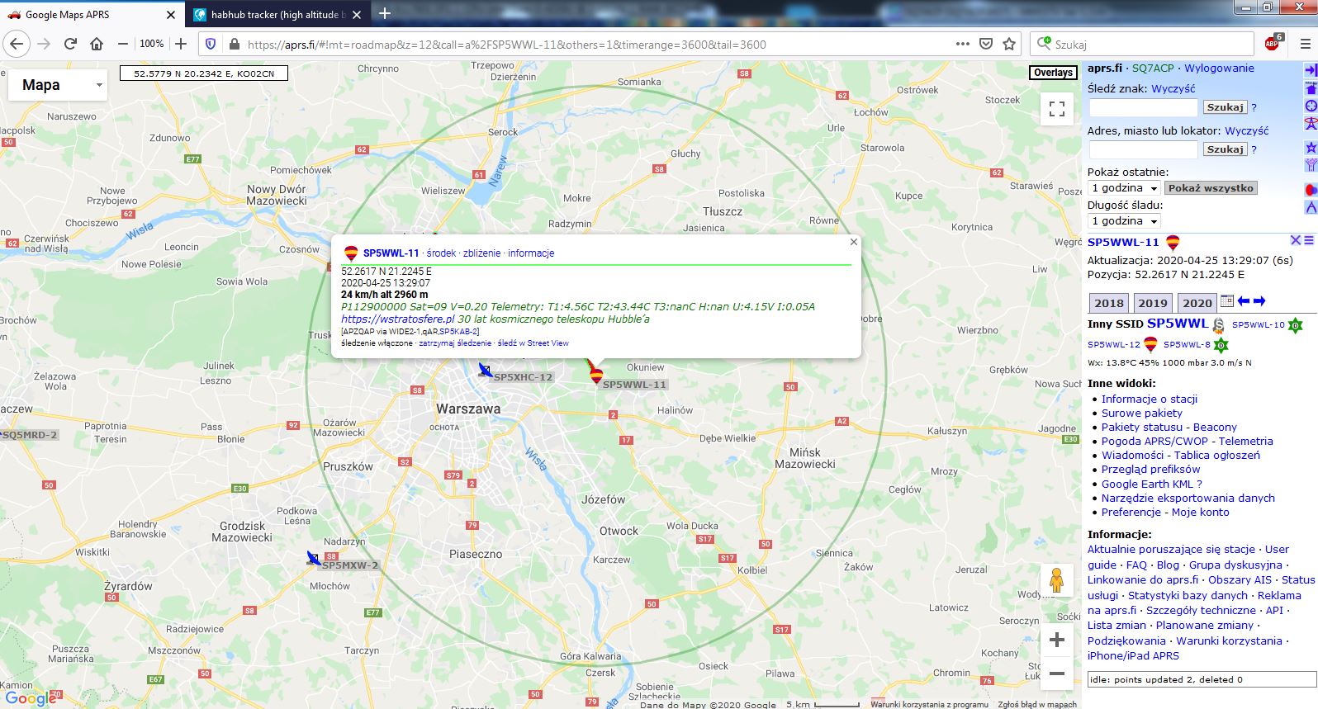This screenshot has height=709, width=1318.
Task: Click the 'Śledź znak' callsign input field
Action: point(1143,107)
